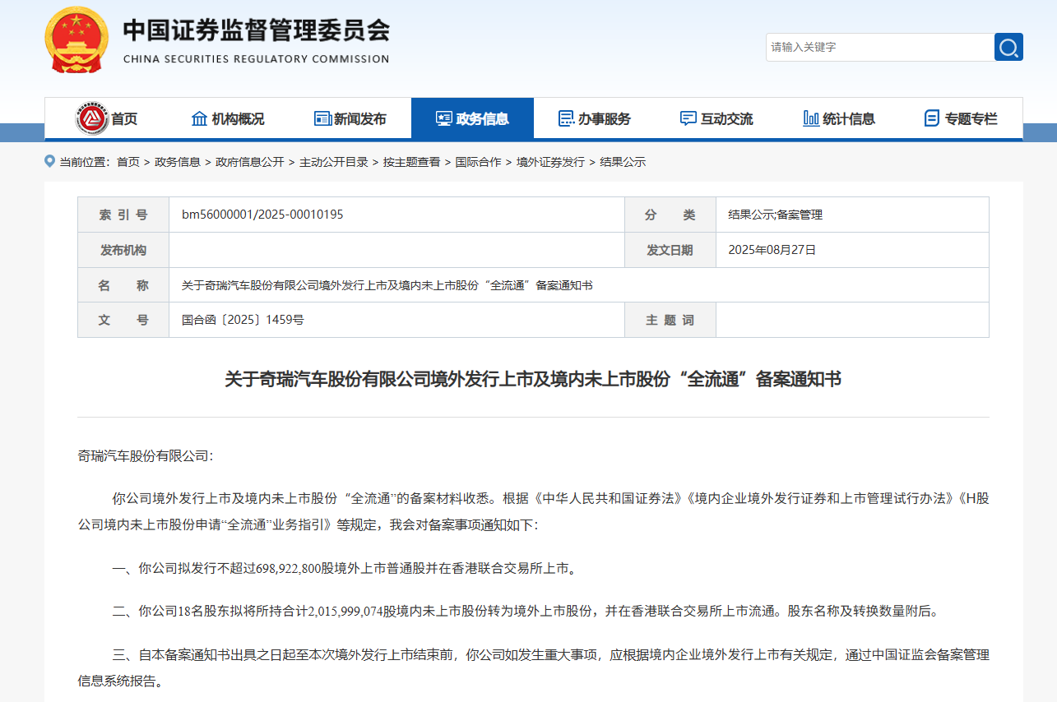Click the newspaper icon beside 新闻发布
This screenshot has height=702, width=1057.
click(x=322, y=118)
